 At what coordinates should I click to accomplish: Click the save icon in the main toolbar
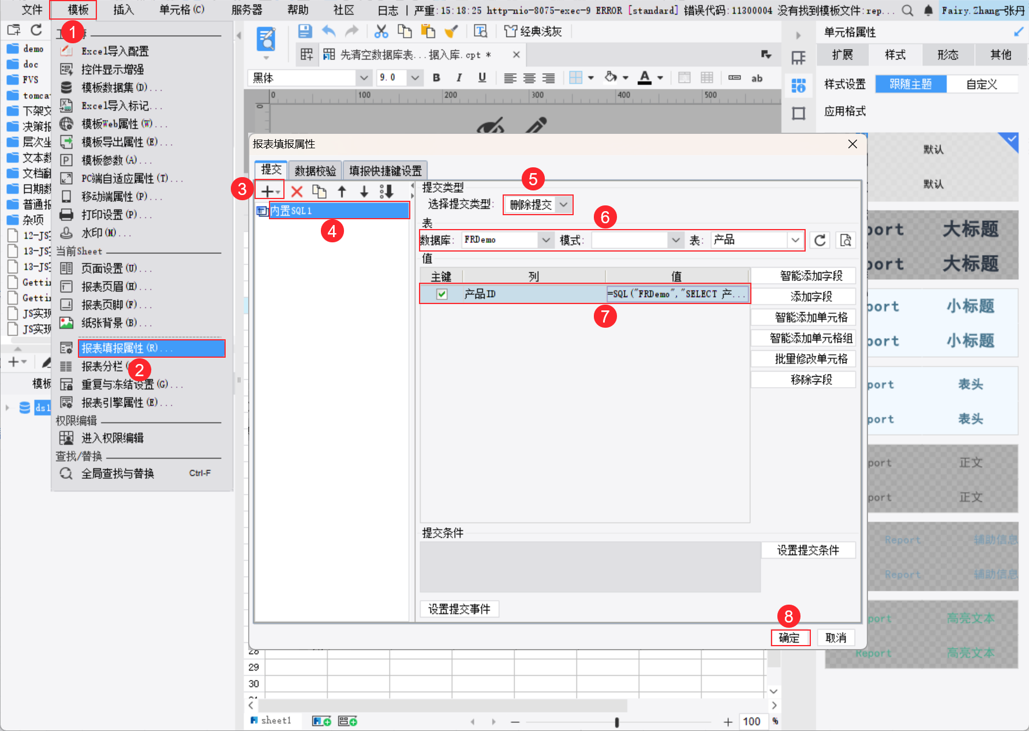tap(305, 31)
